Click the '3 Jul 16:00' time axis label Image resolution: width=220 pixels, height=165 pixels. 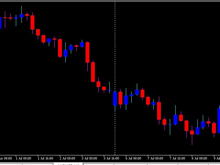coord(111,158)
